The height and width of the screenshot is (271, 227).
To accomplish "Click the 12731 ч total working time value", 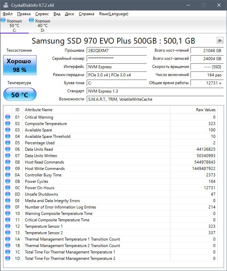I will click(207, 83).
